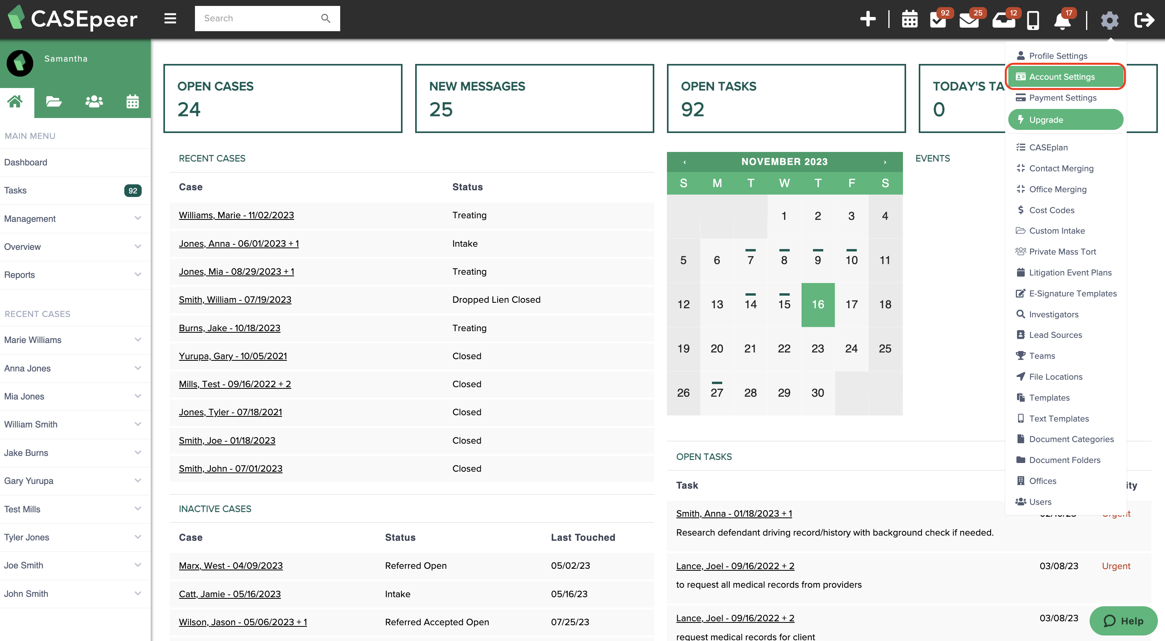Click Samantha's profile avatar
The height and width of the screenshot is (641, 1165).
coord(19,63)
